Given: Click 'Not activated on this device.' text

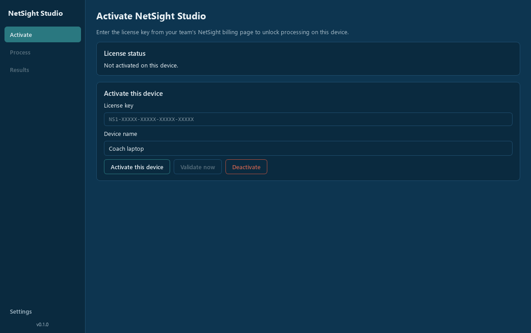Looking at the screenshot, I should point(141,65).
